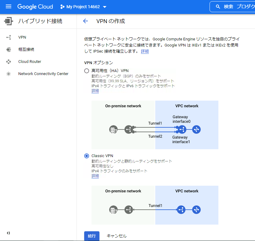Click the back arrow next to VPN の作成
The width and height of the screenshot is (255, 241).
tap(85, 21)
